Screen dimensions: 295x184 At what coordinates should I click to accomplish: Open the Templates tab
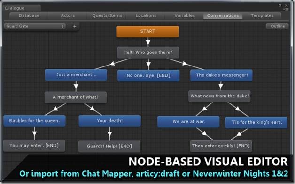(x=262, y=15)
